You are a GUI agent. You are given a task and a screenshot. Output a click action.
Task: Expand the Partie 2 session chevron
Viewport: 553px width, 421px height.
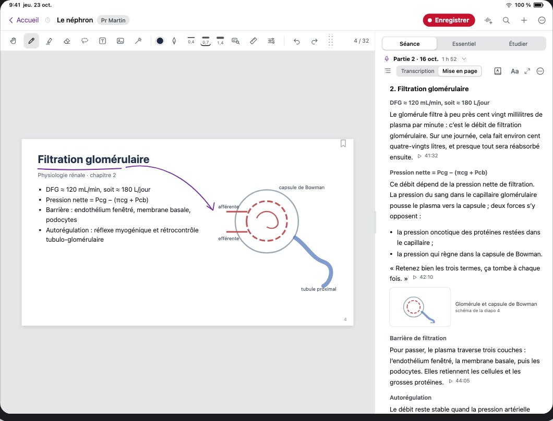coord(464,59)
